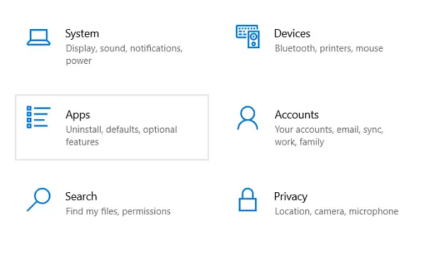Viewport: 425px width, 256px height.
Task: Click the Accounts person silhouette icon
Action: [x=248, y=118]
